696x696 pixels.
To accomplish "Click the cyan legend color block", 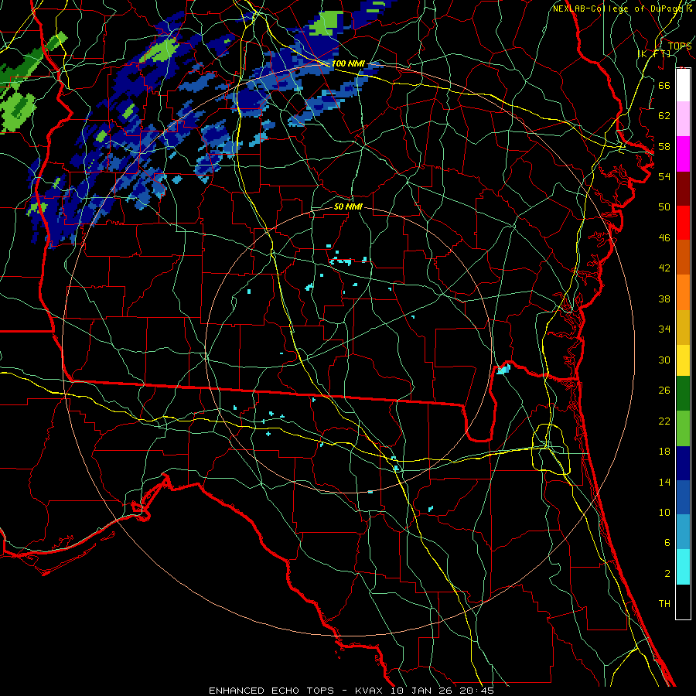I will click(x=683, y=567).
